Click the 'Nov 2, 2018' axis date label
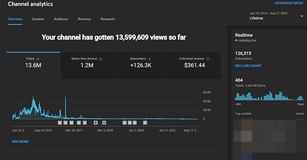This screenshot has width=307, height=160. 105,130
